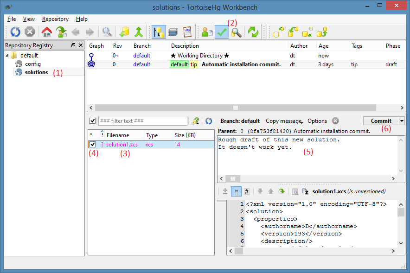Refresh the file list with blue arrows icon
This screenshot has height=273, width=410.
(209, 121)
